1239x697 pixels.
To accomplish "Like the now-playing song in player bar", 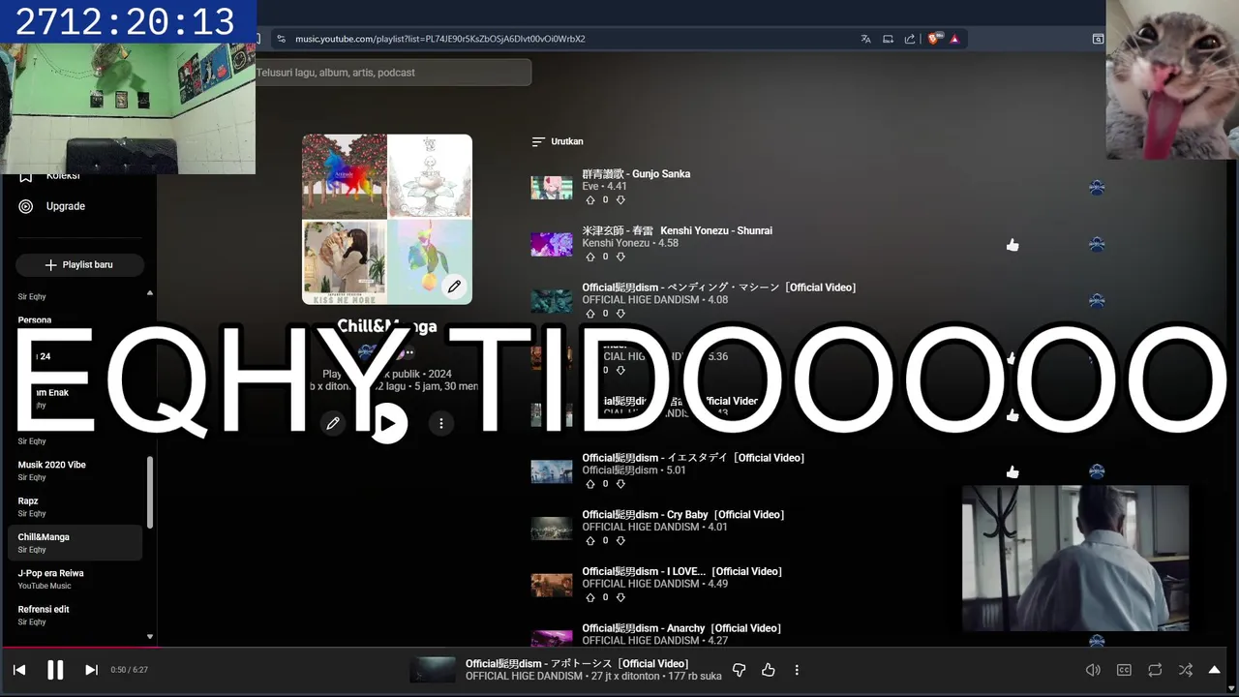I will coord(769,670).
